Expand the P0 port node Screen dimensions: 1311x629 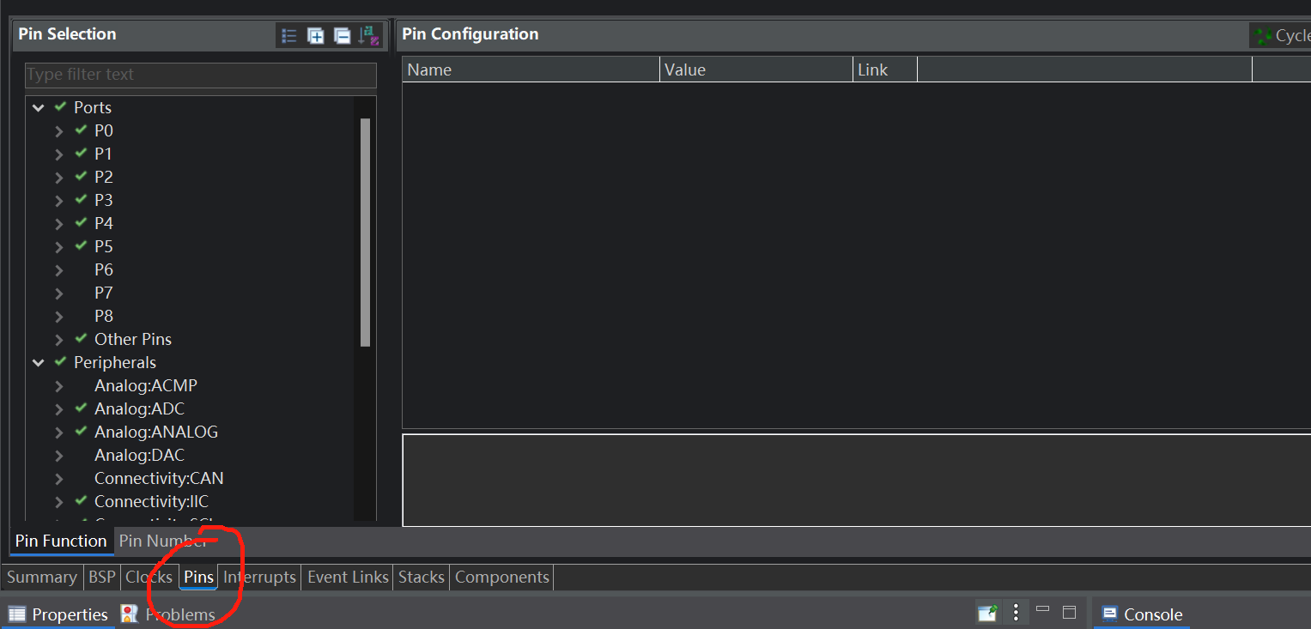point(58,131)
